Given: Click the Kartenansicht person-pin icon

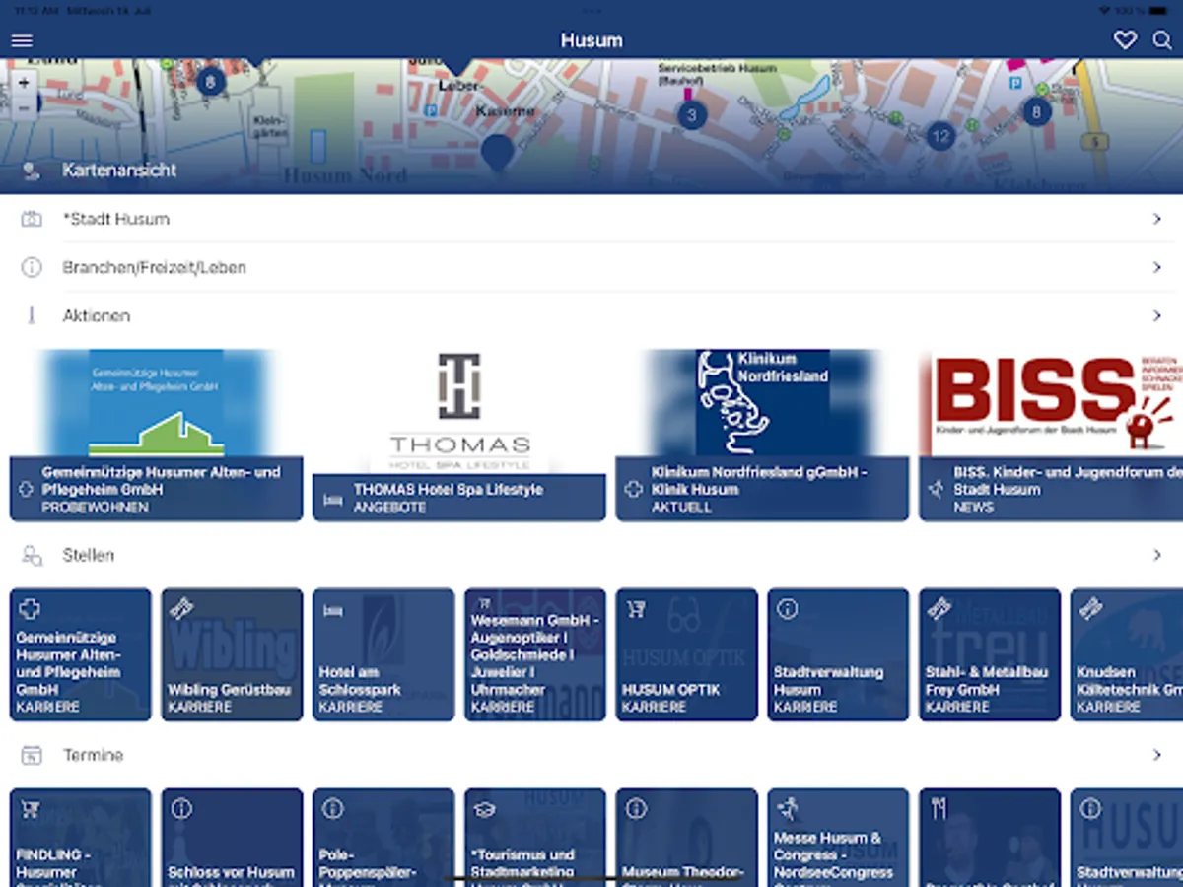Looking at the screenshot, I should (x=31, y=171).
